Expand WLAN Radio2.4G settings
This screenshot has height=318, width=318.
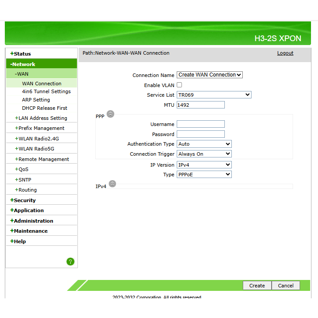tap(38, 139)
